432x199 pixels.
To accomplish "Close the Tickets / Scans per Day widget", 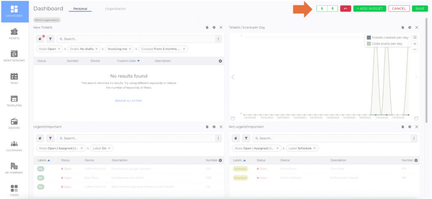I will click(x=416, y=27).
